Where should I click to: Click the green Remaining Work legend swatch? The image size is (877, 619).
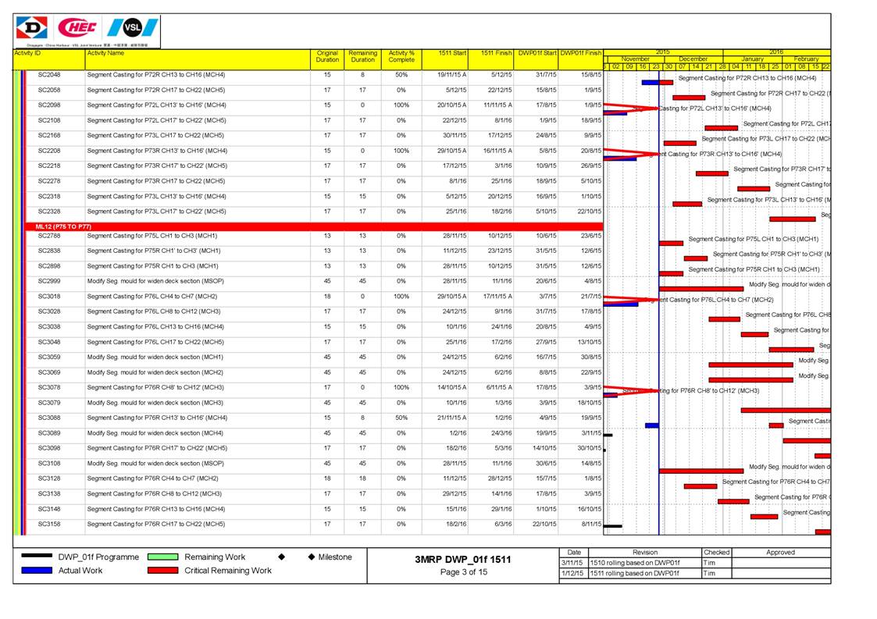162,557
